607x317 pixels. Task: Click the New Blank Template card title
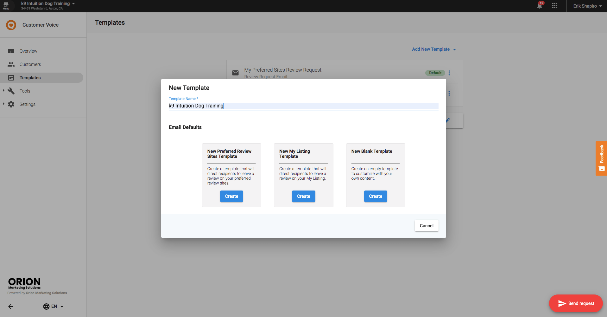coord(372,151)
